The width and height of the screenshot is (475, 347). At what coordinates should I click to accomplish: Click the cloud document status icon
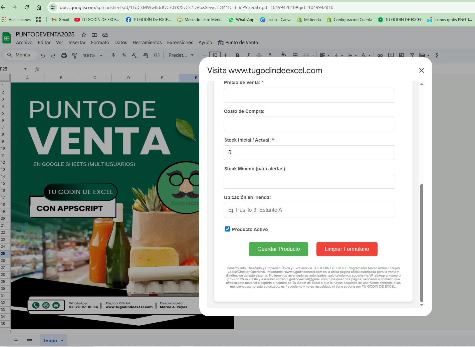click(x=105, y=35)
